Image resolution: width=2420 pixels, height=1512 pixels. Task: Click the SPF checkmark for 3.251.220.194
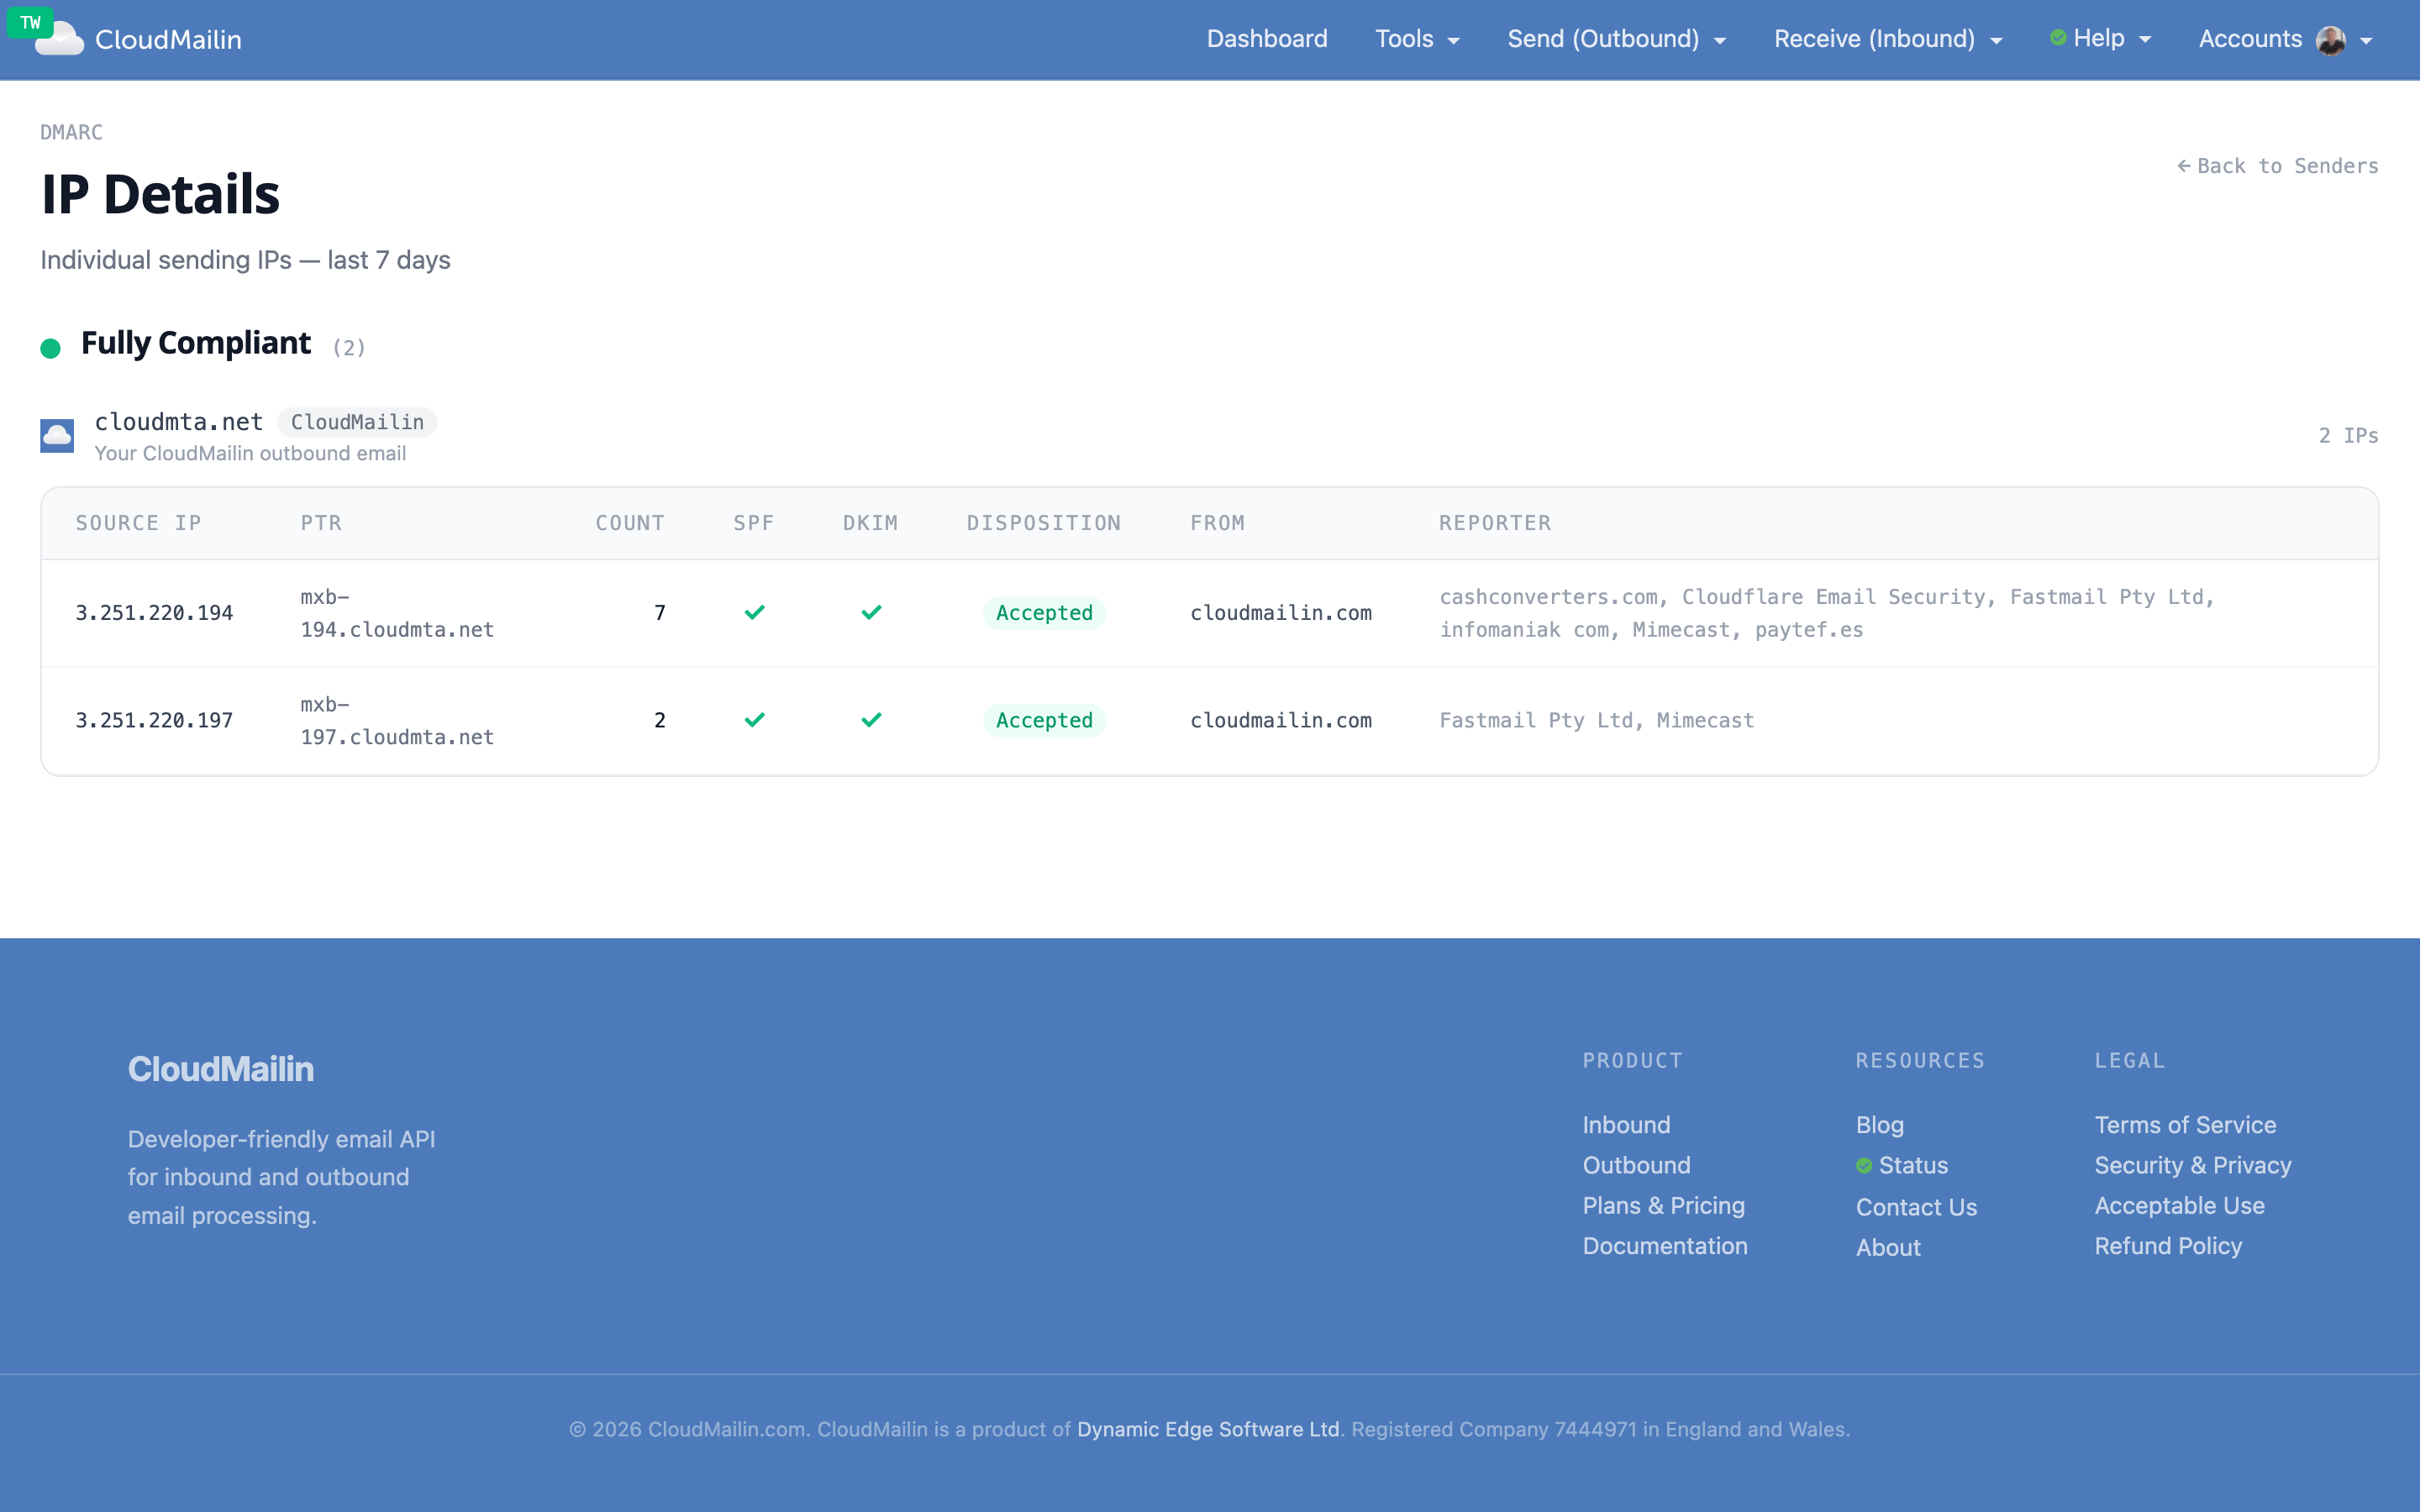pos(755,613)
